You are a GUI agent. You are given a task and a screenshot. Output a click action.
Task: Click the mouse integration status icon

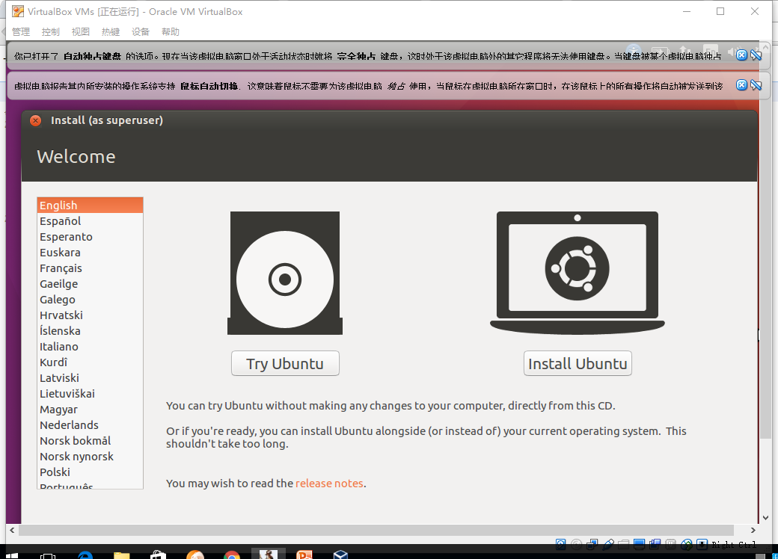(x=687, y=545)
